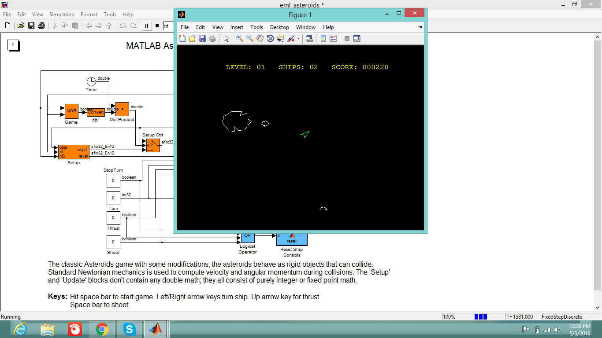Launch MATLAB from the taskbar
The width and height of the screenshot is (602, 338).
click(x=156, y=329)
